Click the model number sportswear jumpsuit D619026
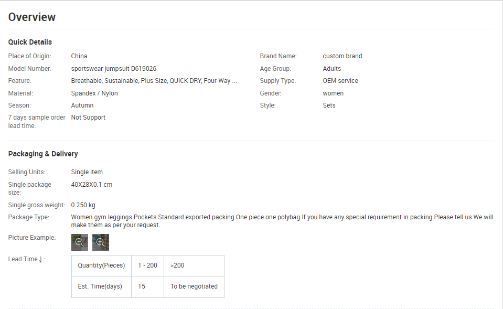503x309 pixels. click(114, 69)
